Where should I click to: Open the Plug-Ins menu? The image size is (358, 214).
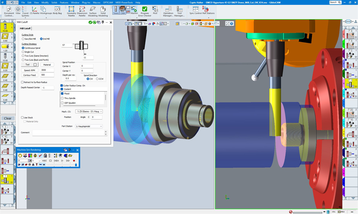point(86,2)
